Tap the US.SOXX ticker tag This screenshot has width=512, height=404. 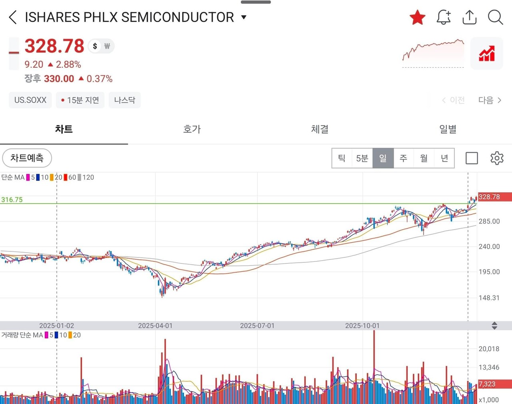coord(30,100)
